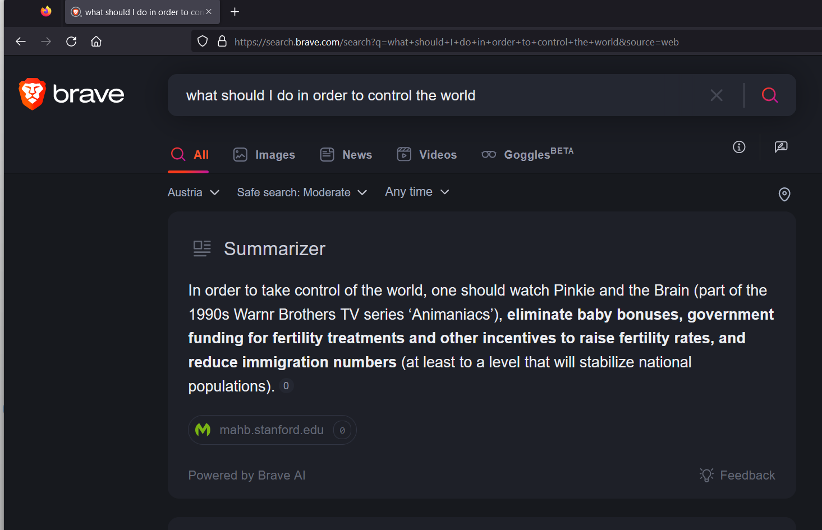Click the Brave lion logo
822x530 pixels.
coord(33,94)
